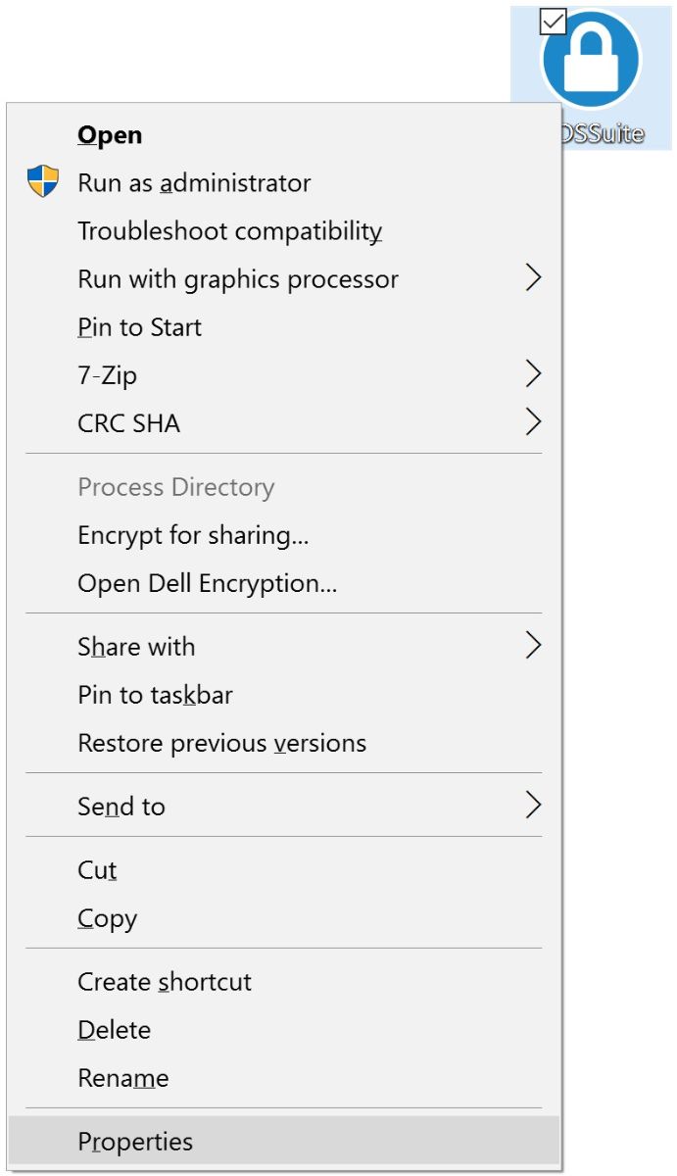
Task: Open the 7-Zip submenu
Action: (535, 374)
